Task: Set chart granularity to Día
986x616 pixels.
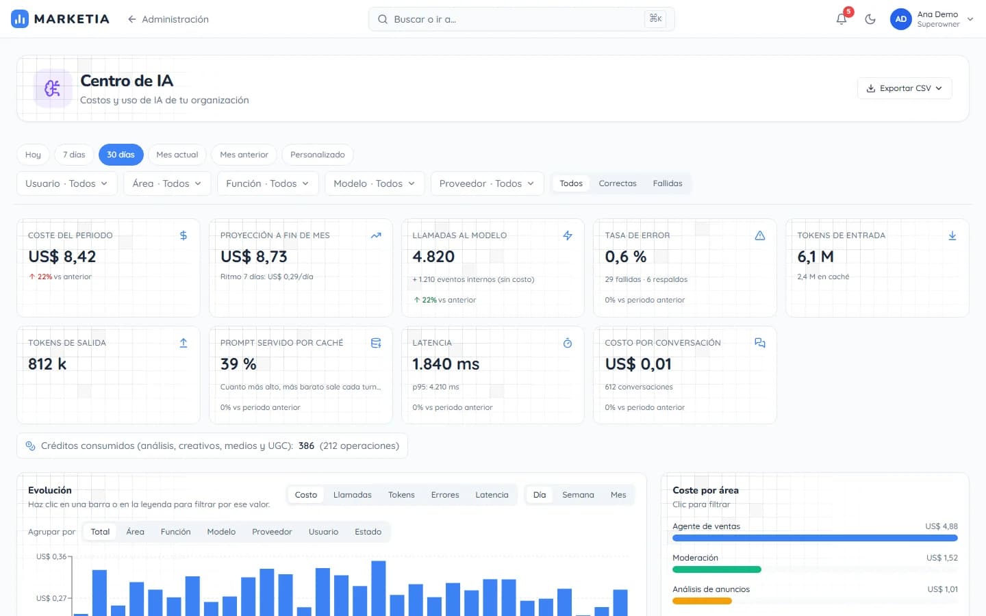Action: point(540,495)
